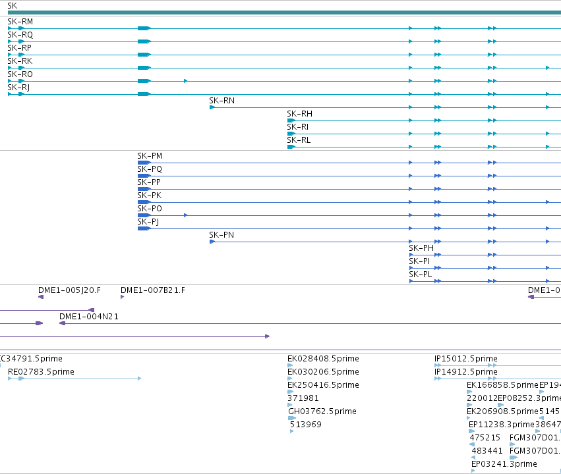Click the SK-PP protein label
The image size is (561, 474).
coord(149,182)
